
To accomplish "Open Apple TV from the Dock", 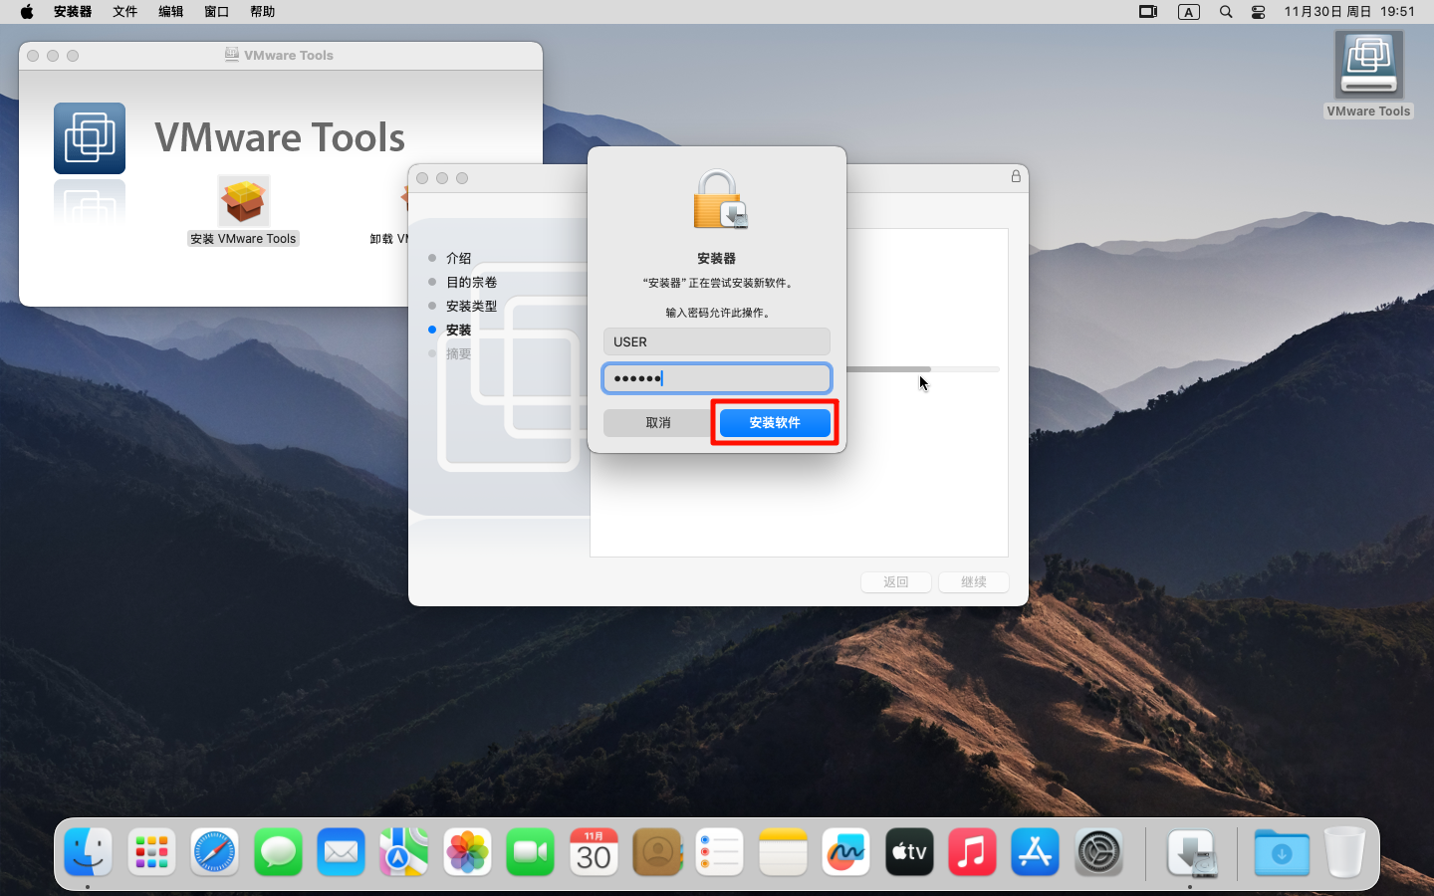I will pos(909,852).
